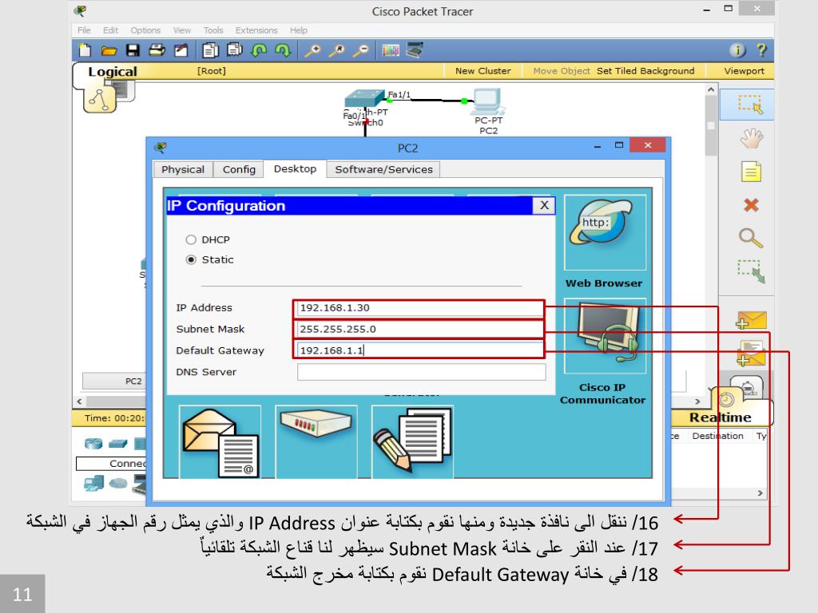Viewport: 818px width, 613px height.
Task: Click the Subnet Mask input field
Action: coord(420,329)
